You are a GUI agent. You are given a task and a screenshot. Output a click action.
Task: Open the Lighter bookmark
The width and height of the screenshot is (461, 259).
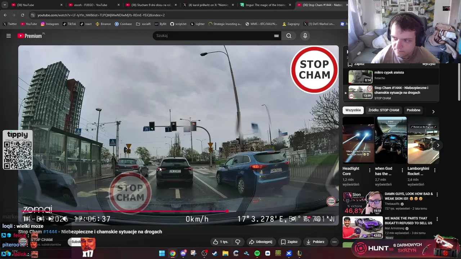tap(197, 24)
